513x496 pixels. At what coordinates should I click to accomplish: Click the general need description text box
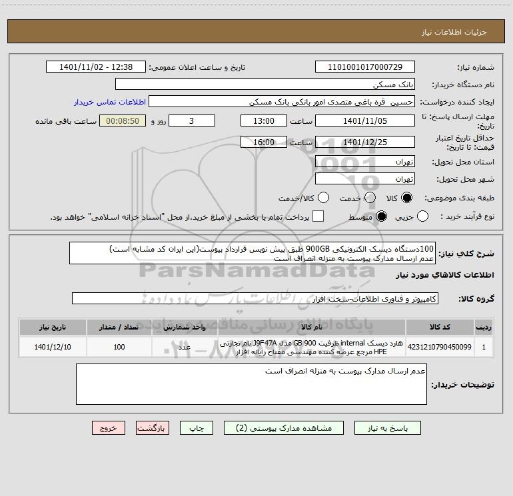tap(253, 254)
